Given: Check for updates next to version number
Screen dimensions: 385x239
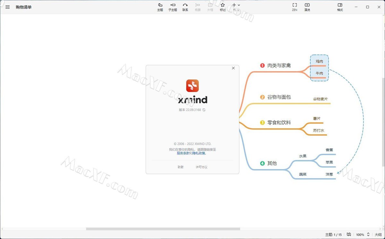Looking at the screenshot, I should coord(204,110).
